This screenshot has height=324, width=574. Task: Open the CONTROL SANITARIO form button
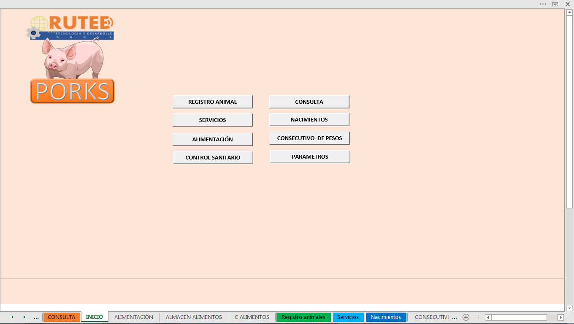(213, 157)
